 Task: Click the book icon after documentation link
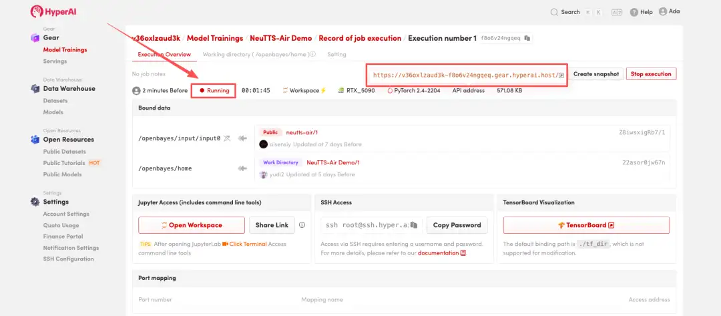coord(463,253)
